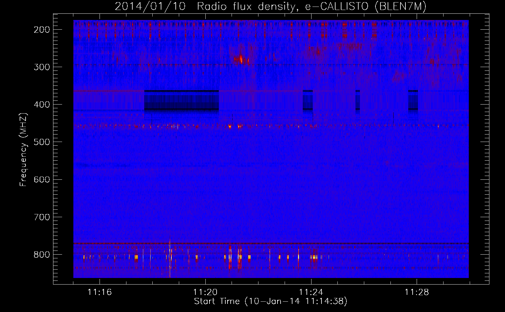Click the 400 frequency tick label
505x312 pixels.
click(x=42, y=105)
